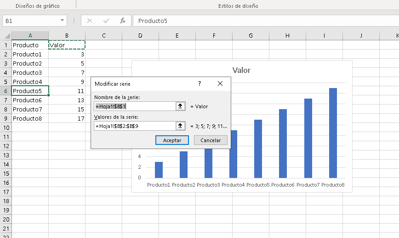The image size is (399, 238).
Task: Click the Aceptar button
Action: (172, 140)
